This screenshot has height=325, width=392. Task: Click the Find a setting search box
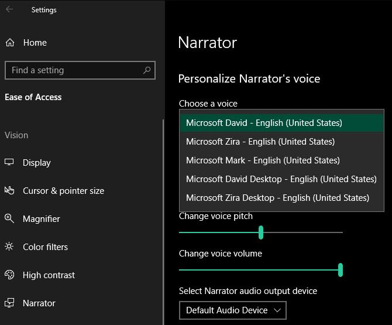coord(73,70)
